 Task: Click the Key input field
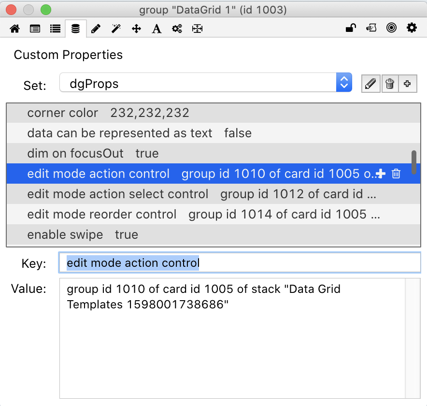(239, 263)
